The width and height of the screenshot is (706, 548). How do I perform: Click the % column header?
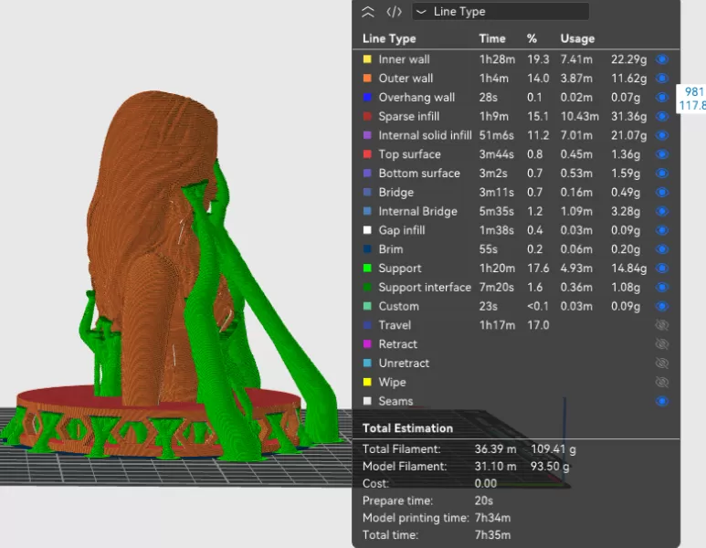[532, 38]
